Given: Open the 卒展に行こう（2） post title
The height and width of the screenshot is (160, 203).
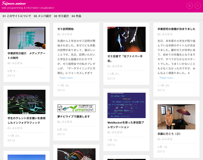Looking at the screenshot, I should click(169, 134).
